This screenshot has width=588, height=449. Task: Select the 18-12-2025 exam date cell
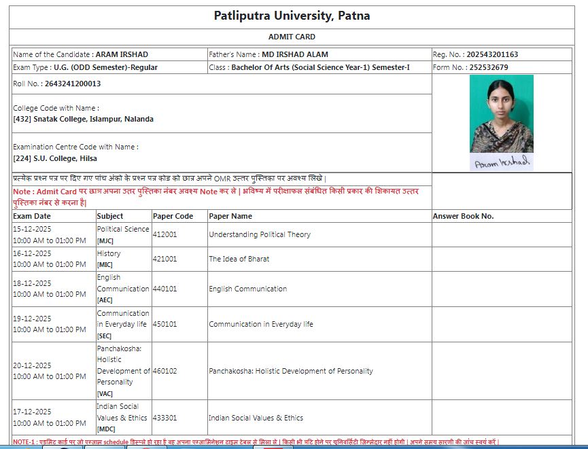tap(32, 283)
